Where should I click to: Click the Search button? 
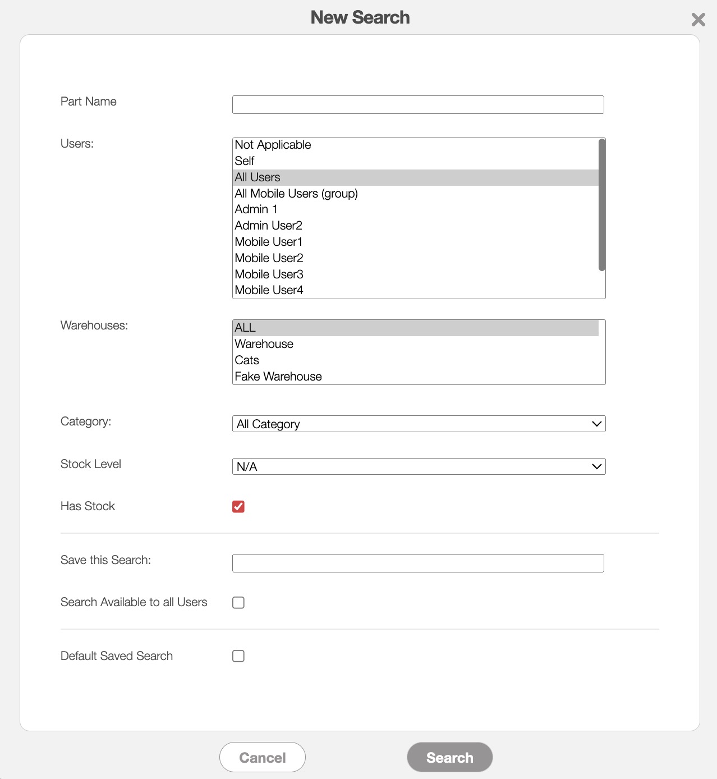click(x=449, y=758)
